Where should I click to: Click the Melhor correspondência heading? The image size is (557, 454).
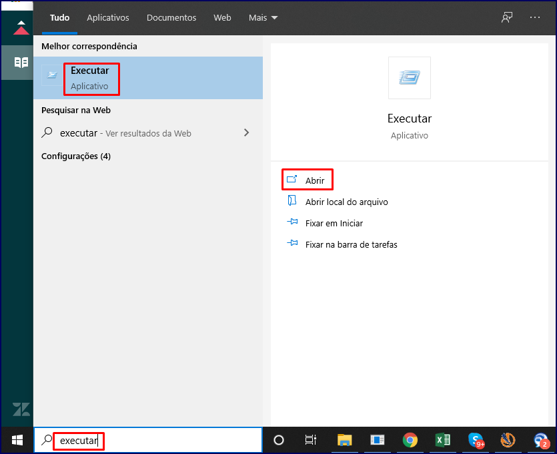click(89, 47)
